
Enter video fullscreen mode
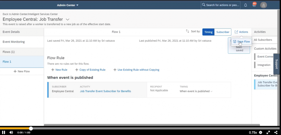[268, 132]
